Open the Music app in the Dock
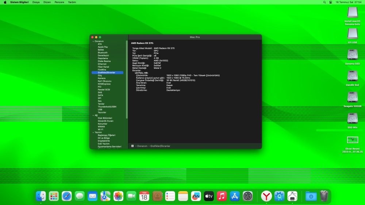The image size is (365, 205). (222, 196)
